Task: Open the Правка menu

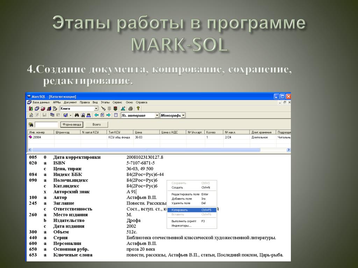Action: (x=85, y=102)
